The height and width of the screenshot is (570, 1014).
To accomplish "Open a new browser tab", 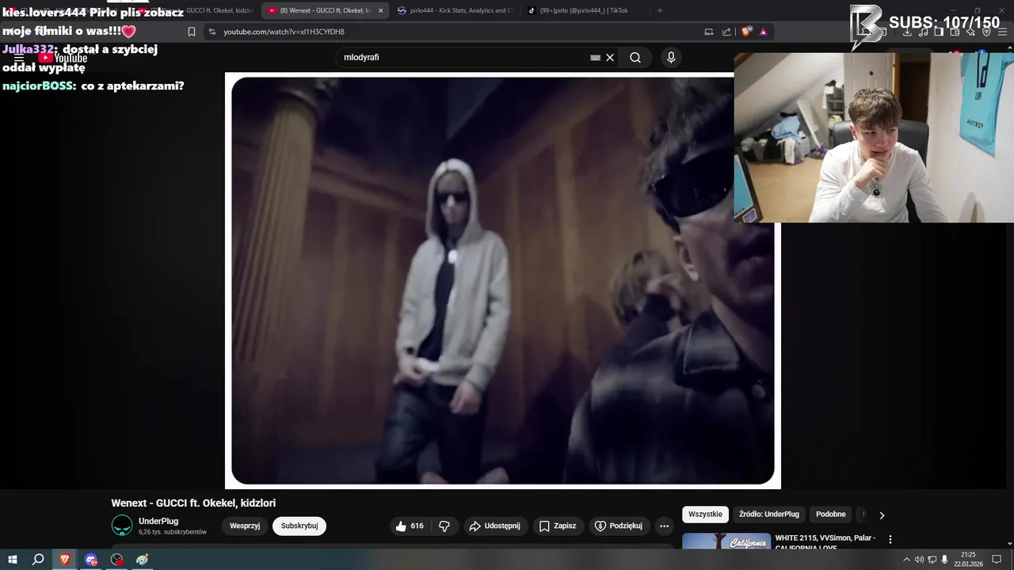I will coord(660,10).
